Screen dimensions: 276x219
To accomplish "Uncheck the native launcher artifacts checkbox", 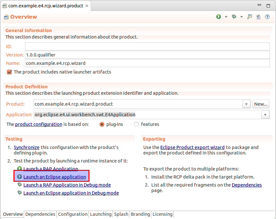I will click(9, 72).
